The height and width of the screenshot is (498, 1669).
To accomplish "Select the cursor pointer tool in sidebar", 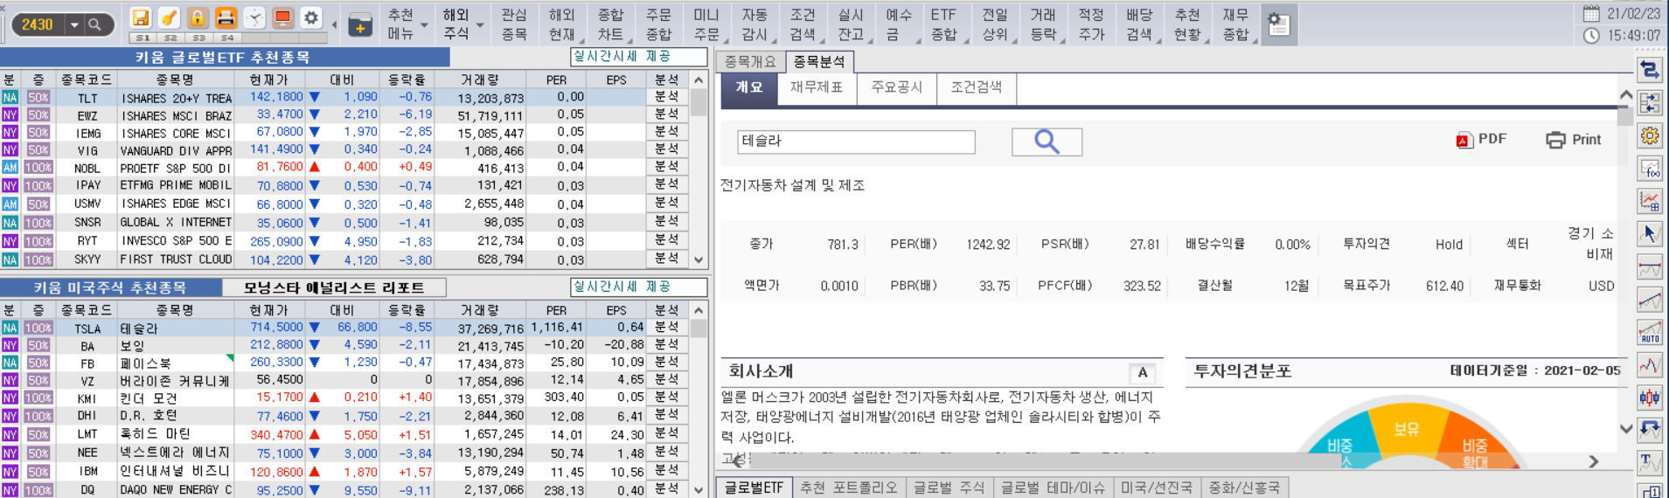I will (x=1650, y=234).
